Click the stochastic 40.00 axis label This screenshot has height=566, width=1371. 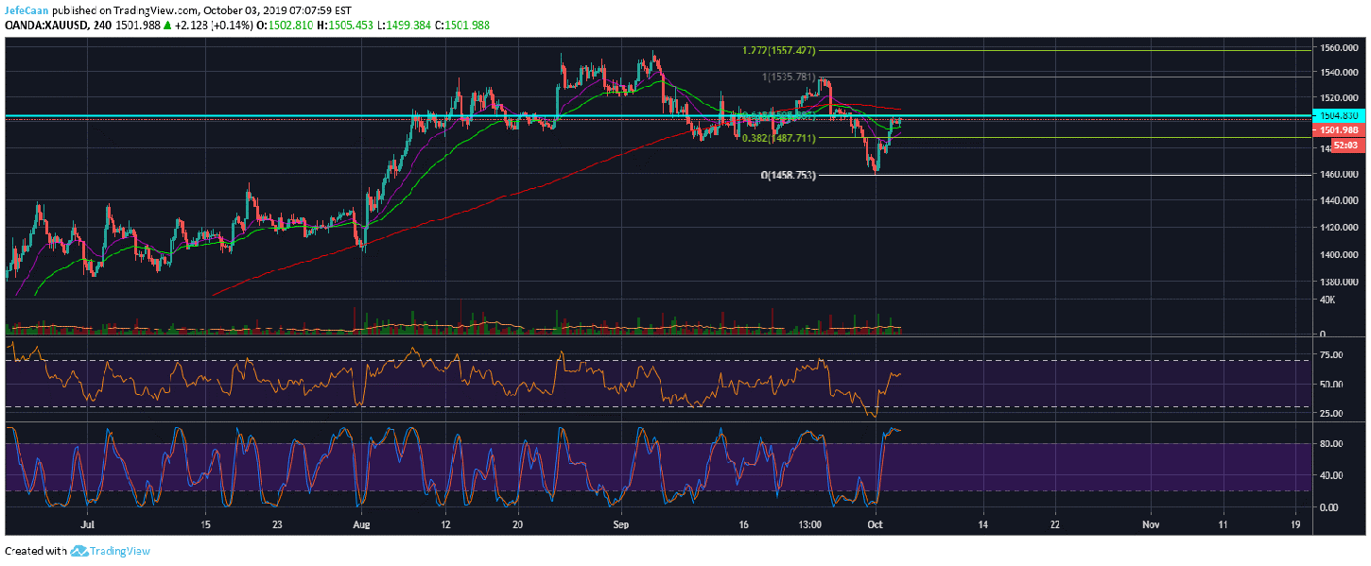coord(1331,475)
